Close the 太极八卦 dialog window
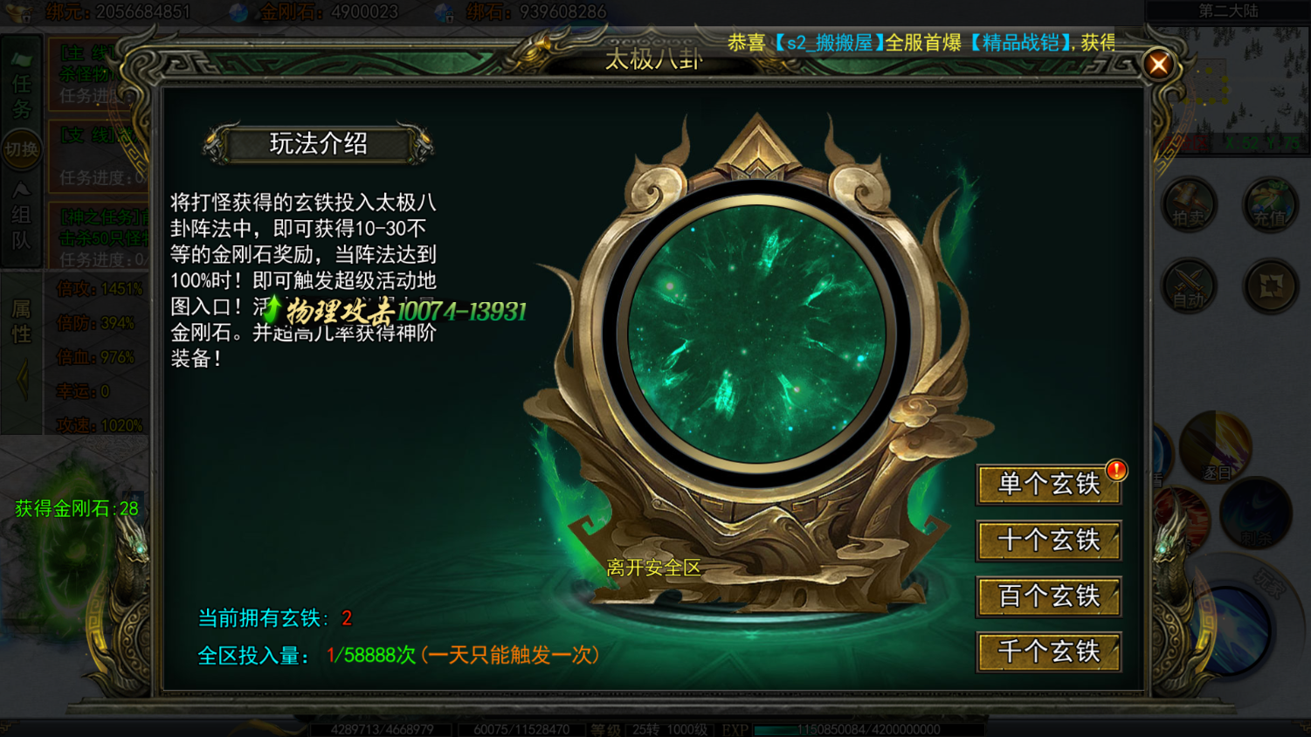Screen dimensions: 1311x737 (x=1158, y=64)
